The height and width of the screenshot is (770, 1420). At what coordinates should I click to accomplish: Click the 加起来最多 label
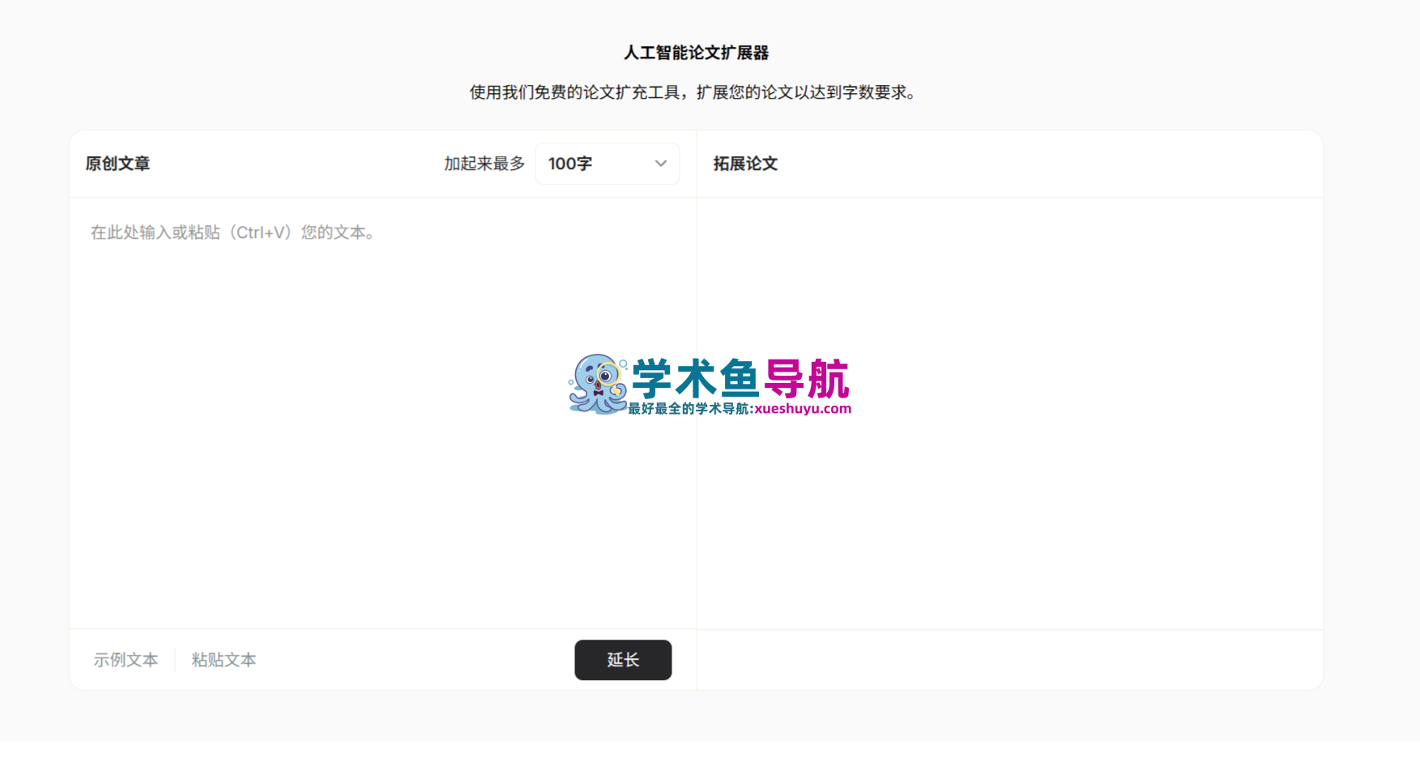(x=484, y=164)
